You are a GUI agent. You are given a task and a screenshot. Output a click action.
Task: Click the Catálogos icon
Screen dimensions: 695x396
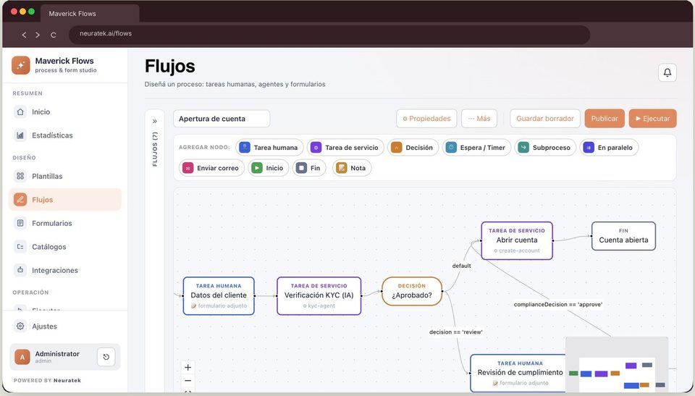click(x=20, y=247)
